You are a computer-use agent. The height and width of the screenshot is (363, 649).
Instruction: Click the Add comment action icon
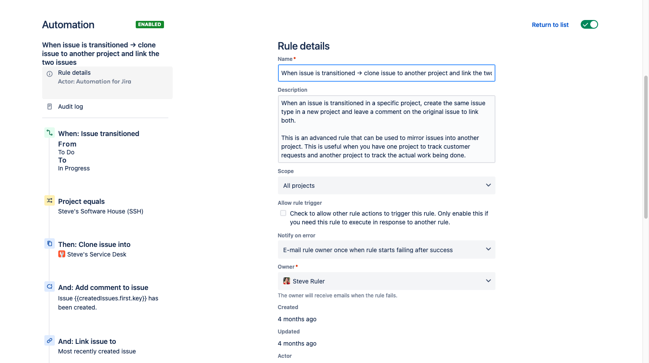click(x=50, y=286)
